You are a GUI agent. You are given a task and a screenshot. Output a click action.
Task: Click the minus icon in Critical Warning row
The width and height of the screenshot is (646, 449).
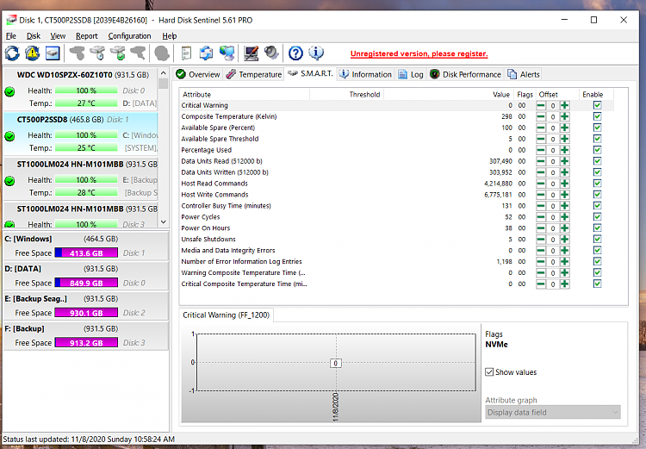coord(541,105)
